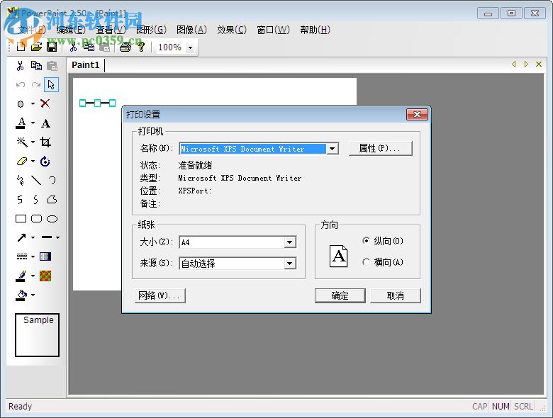553x418 pixels.
Task: Click the paint bucket fill tool
Action: (21, 295)
